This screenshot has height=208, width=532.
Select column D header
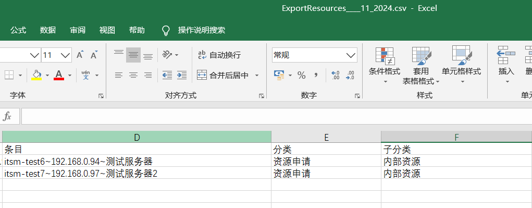tap(137, 137)
